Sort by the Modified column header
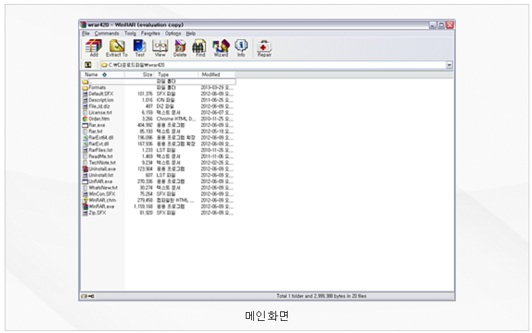The width and height of the screenshot is (532, 333). tap(217, 75)
